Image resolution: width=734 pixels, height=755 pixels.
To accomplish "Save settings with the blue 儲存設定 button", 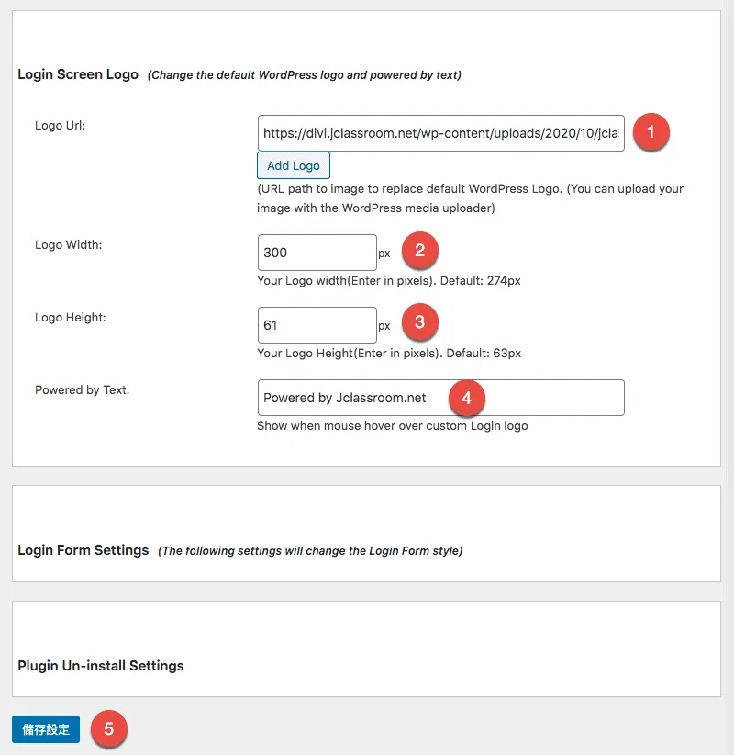I will click(x=46, y=729).
